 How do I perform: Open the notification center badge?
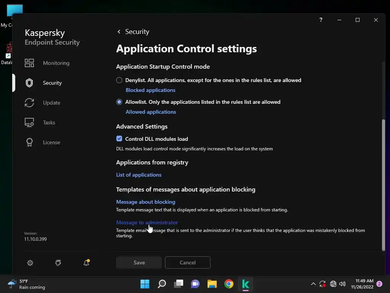[379, 284]
